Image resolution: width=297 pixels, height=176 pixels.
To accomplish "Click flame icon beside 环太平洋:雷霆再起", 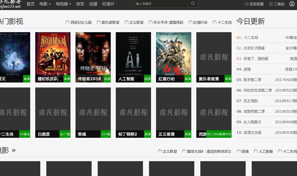I will tap(151, 22).
